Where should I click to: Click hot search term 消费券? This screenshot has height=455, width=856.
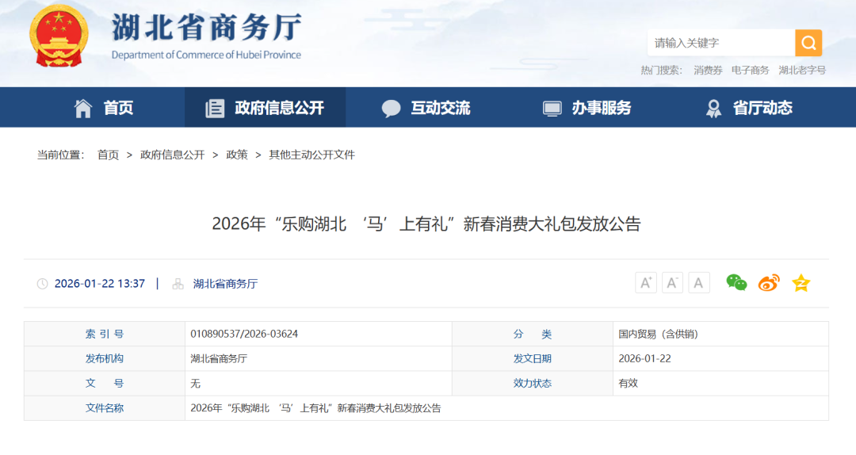click(x=708, y=71)
